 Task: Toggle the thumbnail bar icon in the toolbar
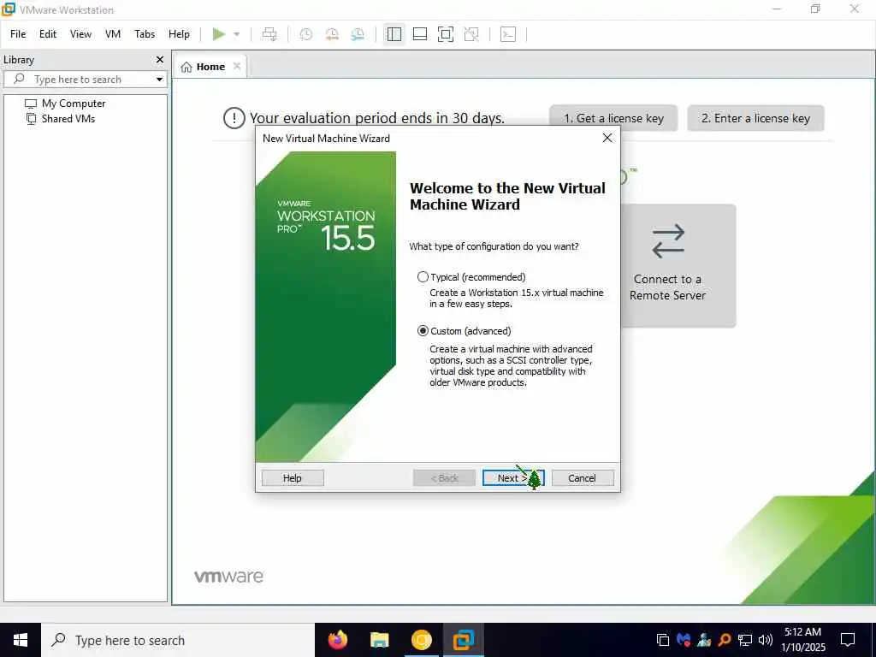click(x=419, y=34)
